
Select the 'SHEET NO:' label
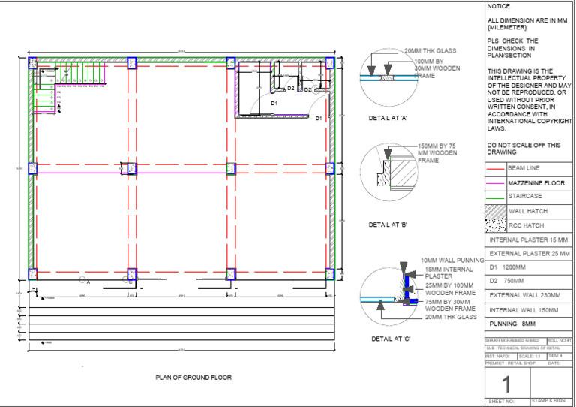pos(501,402)
